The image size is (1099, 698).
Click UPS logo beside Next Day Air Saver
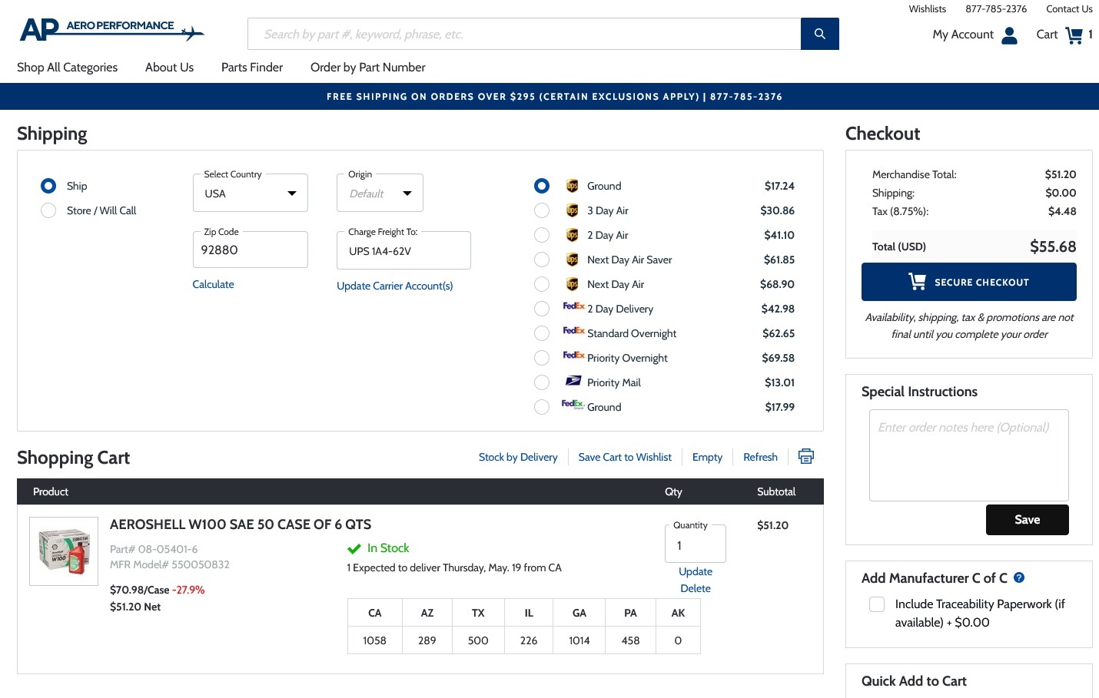(x=572, y=260)
